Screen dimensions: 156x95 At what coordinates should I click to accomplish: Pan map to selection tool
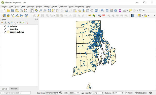36,11
